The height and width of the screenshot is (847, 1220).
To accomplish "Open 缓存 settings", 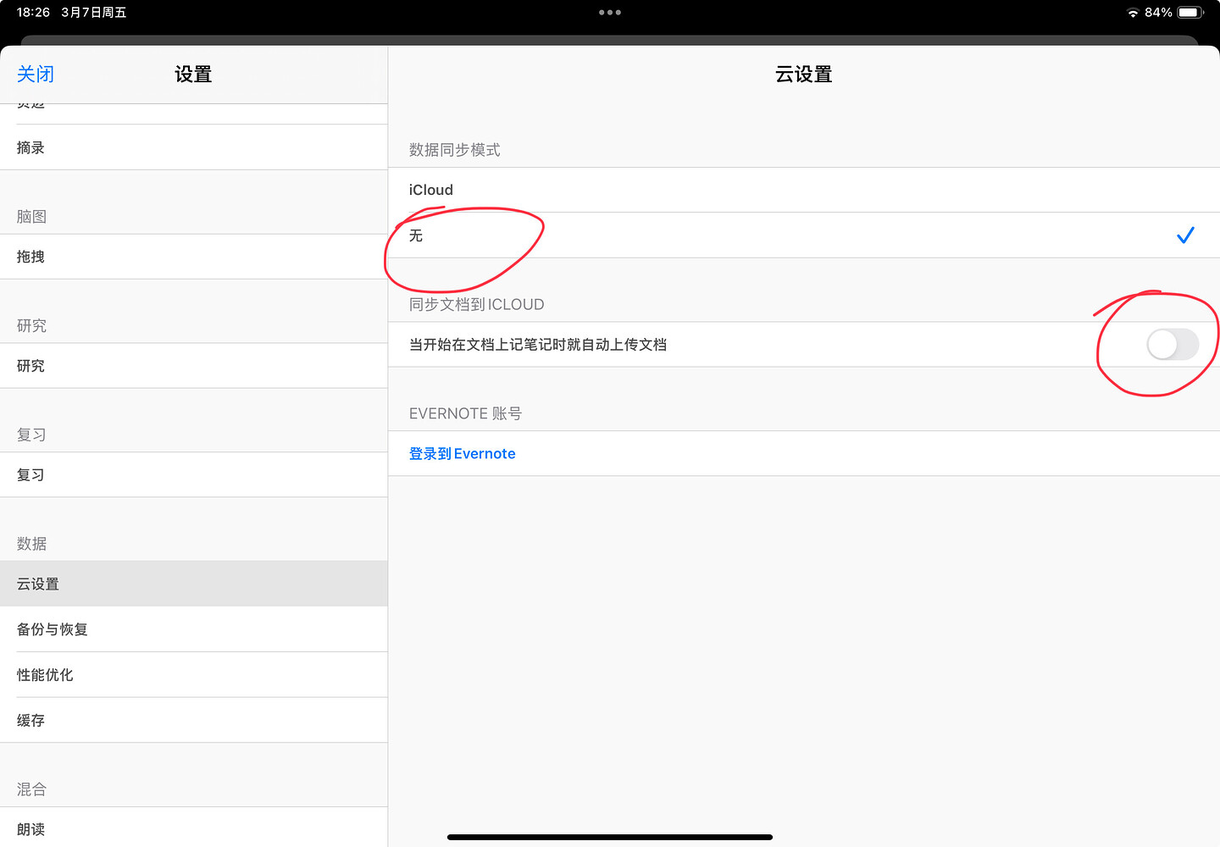I will 194,721.
